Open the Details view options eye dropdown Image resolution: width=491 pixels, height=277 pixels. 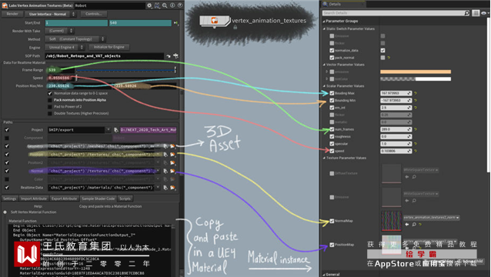(485, 13)
